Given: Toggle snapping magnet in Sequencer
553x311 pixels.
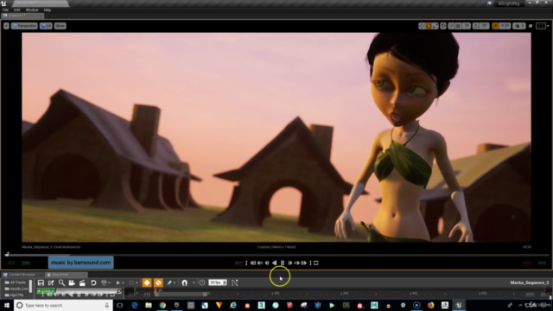Looking at the screenshot, I should tap(184, 282).
